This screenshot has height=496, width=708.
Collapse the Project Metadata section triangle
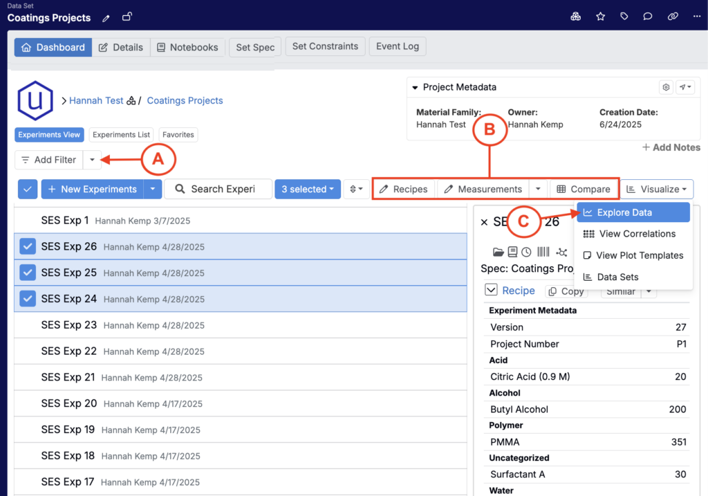415,88
